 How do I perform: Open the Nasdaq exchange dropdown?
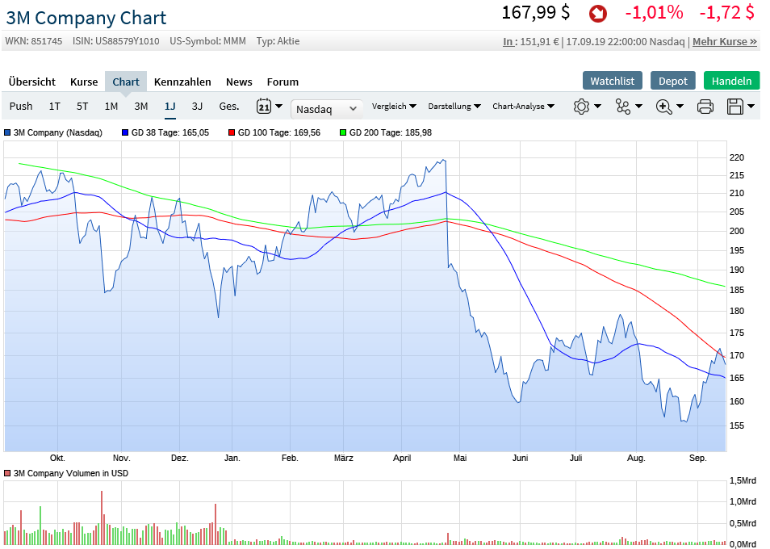pos(327,109)
